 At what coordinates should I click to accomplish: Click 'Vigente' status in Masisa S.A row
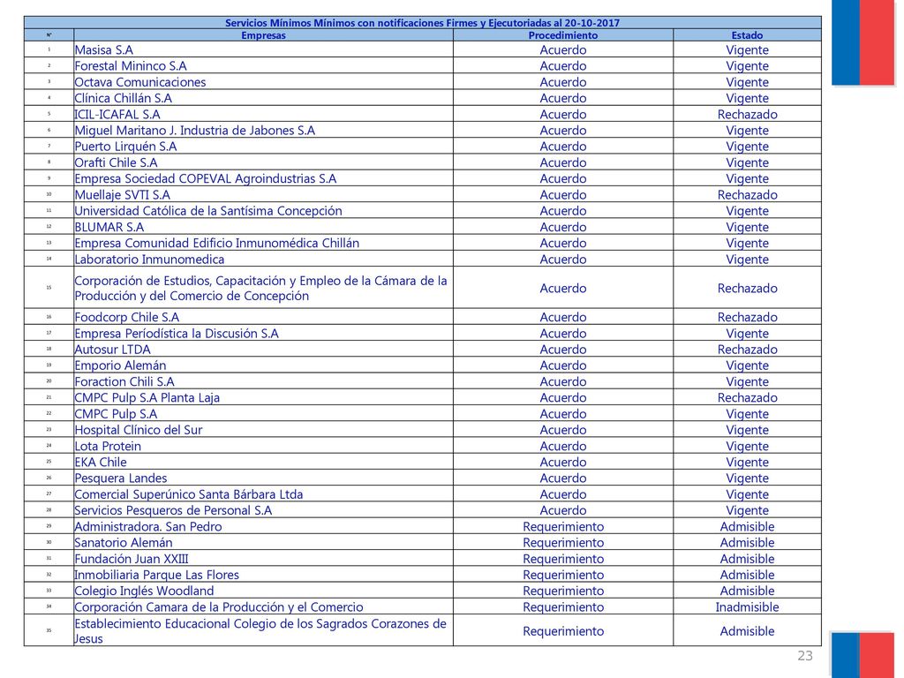[747, 49]
